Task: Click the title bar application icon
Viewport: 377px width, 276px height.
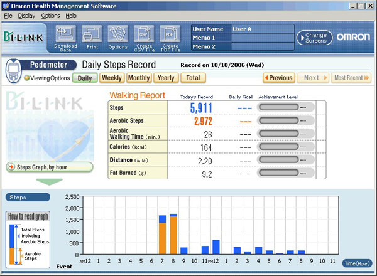Action: coord(6,6)
